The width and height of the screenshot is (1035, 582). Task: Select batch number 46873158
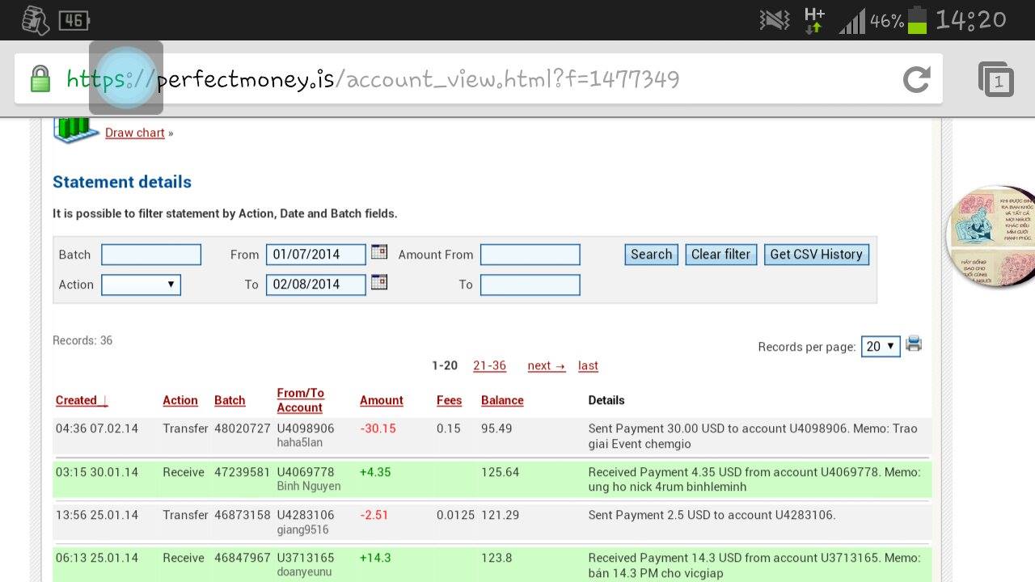243,515
